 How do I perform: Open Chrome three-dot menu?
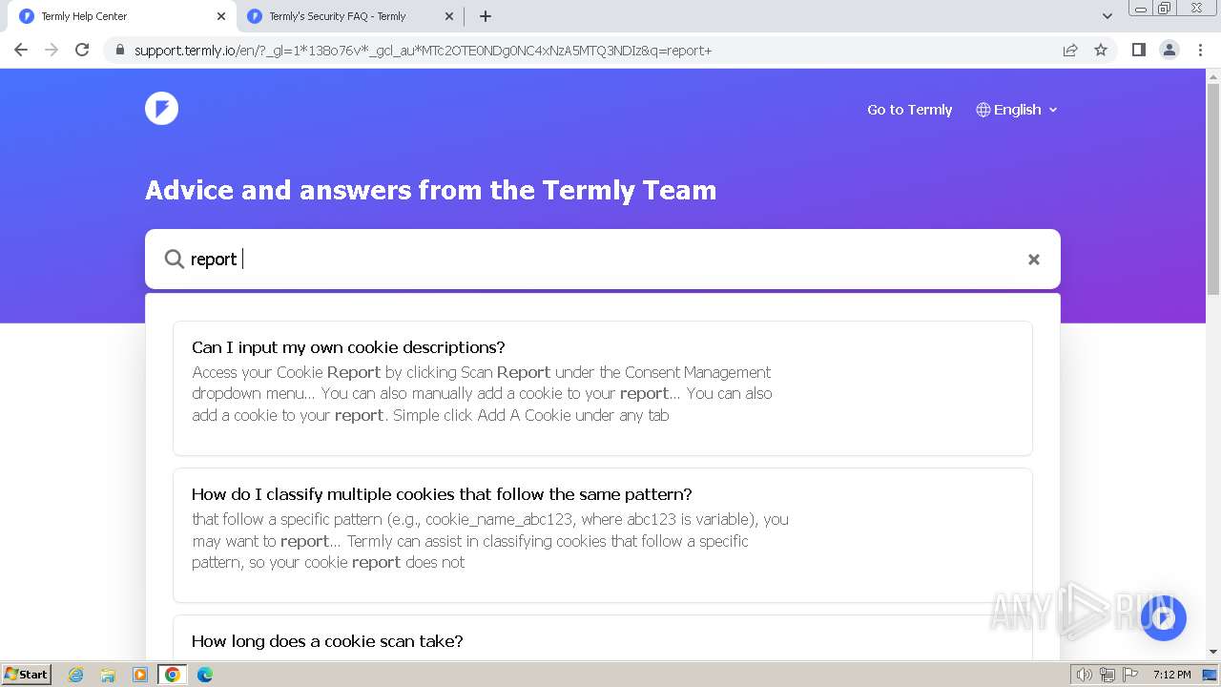coord(1200,50)
